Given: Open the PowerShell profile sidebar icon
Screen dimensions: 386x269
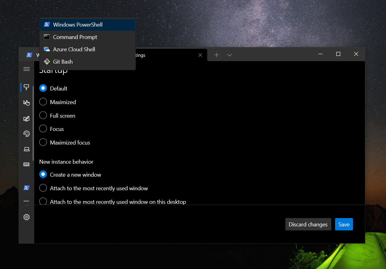Looking at the screenshot, I should (x=27, y=188).
